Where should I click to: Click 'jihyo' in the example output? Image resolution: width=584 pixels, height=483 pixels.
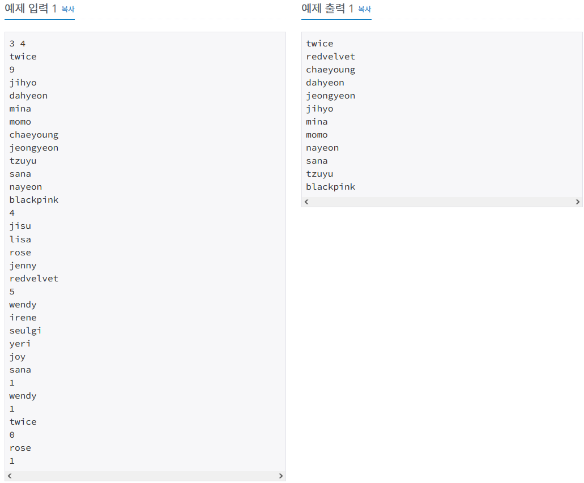(319, 109)
